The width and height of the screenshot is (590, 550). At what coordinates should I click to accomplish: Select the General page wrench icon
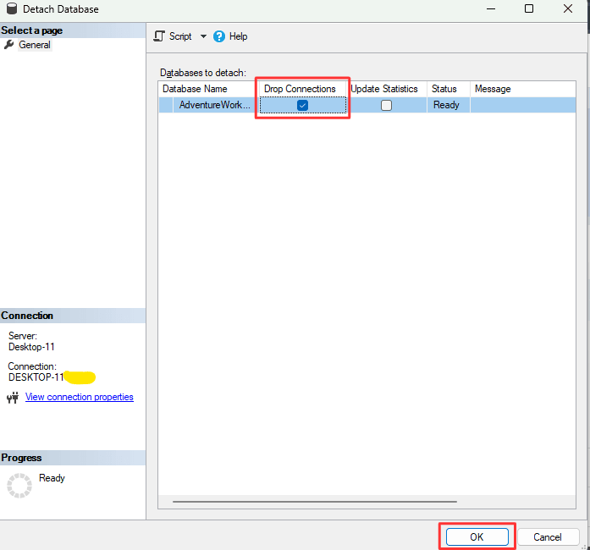(9, 45)
